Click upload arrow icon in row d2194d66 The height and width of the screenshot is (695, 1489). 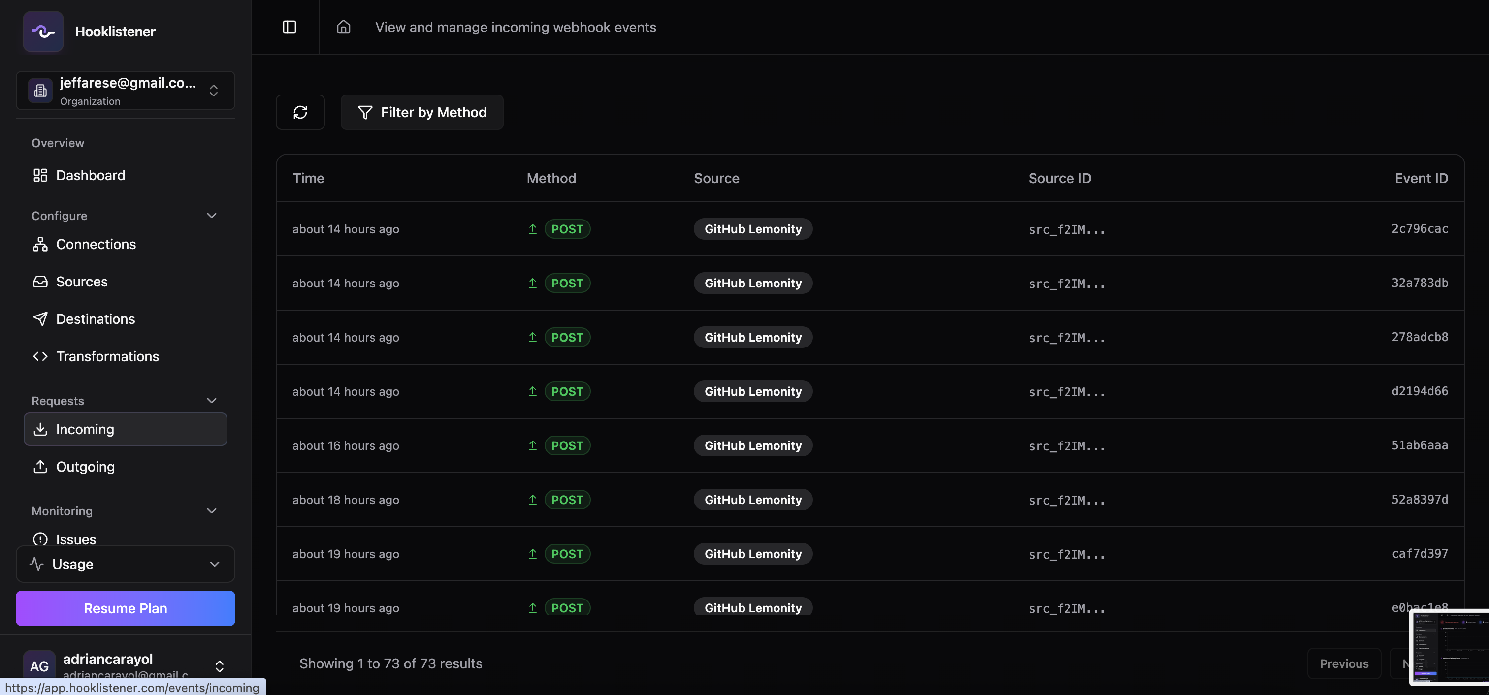[532, 391]
